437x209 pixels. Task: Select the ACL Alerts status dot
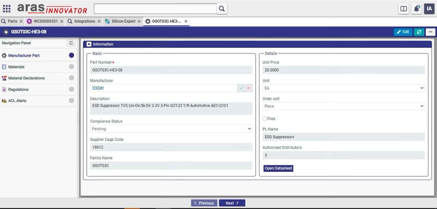[71, 100]
